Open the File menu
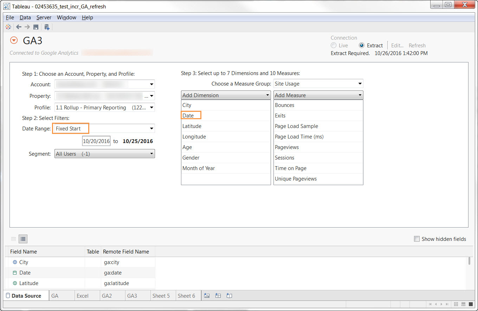Screen dimensions: 478x311 (x=10, y=17)
